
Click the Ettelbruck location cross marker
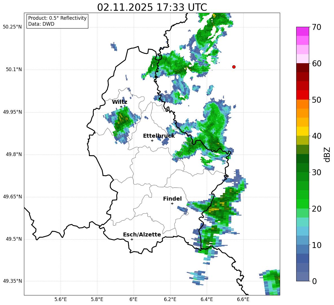[x=152, y=141]
